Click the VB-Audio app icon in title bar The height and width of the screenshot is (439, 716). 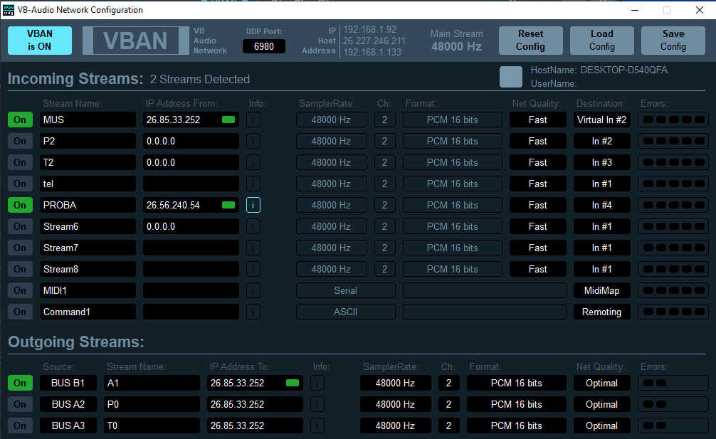click(9, 9)
